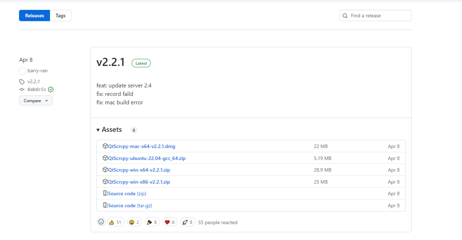Collapse the Assets section
The image size is (462, 240).
109,130
